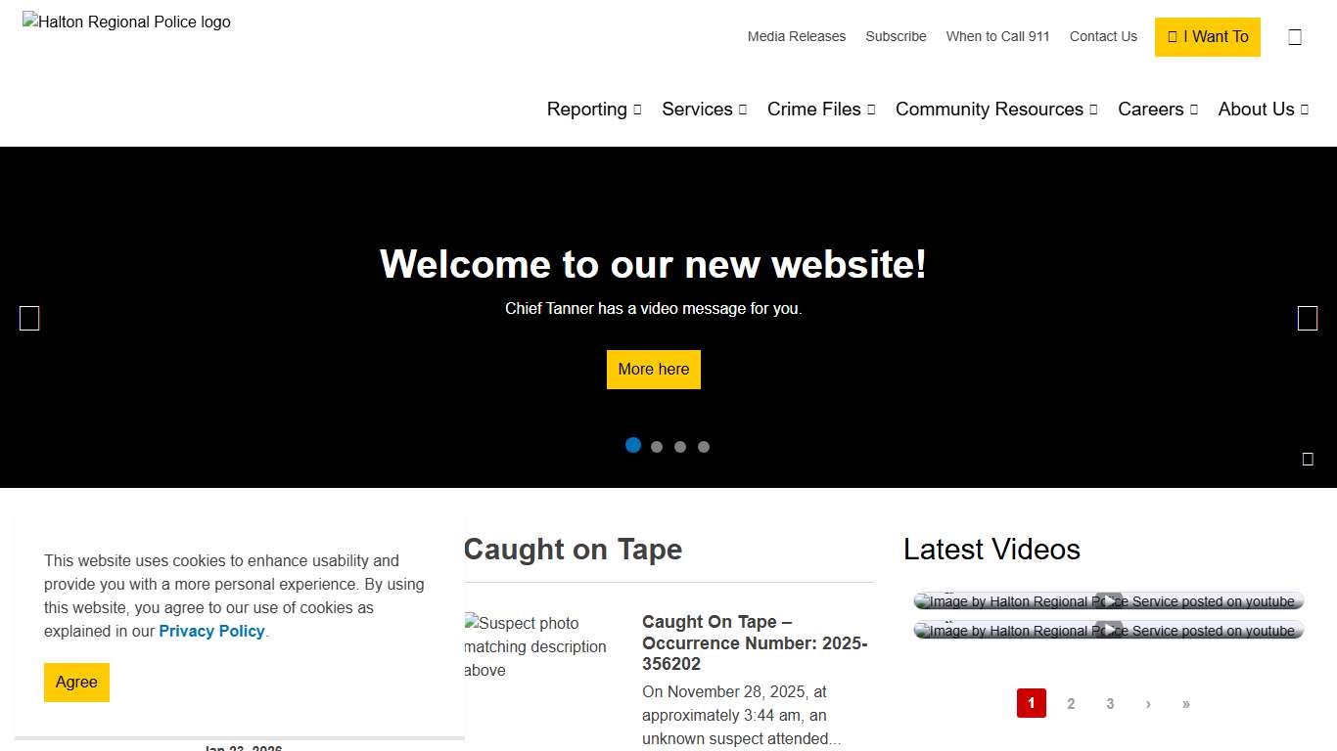Advance to next carousel slide arrow
This screenshot has width=1337, height=751.
(x=1307, y=319)
